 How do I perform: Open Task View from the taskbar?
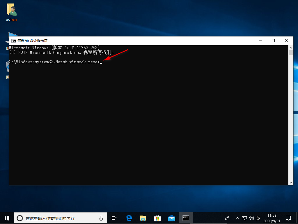click(114, 218)
